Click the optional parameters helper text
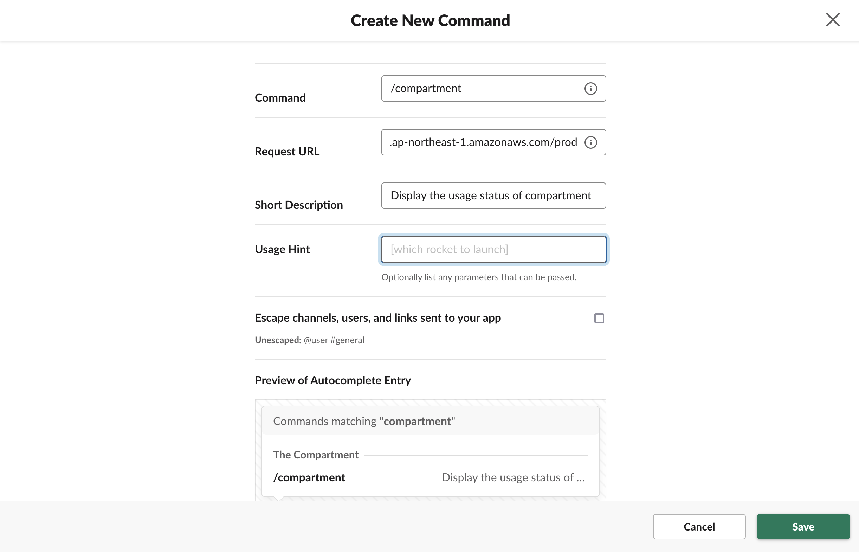 [479, 277]
